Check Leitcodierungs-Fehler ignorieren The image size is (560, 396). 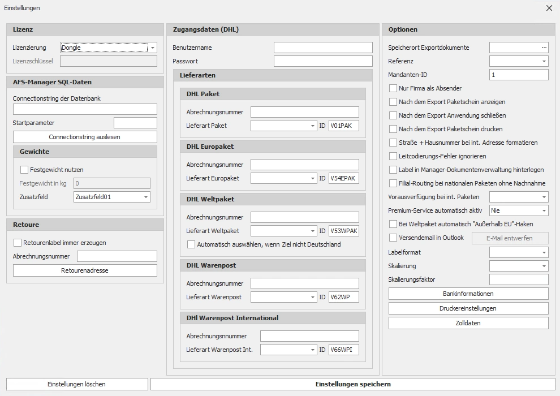[x=393, y=156]
